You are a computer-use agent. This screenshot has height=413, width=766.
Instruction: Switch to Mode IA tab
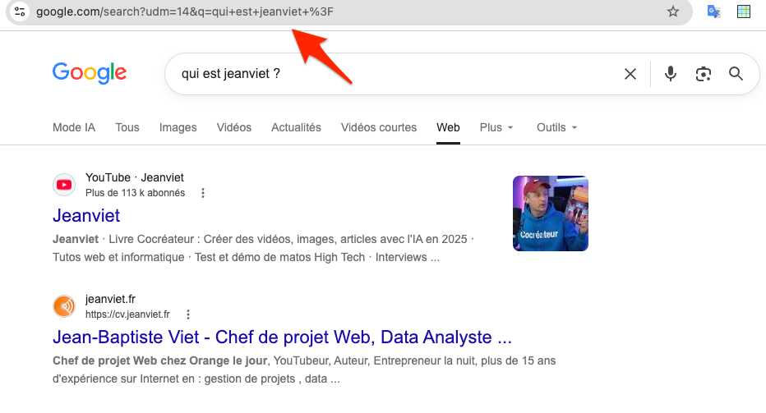pyautogui.click(x=74, y=127)
